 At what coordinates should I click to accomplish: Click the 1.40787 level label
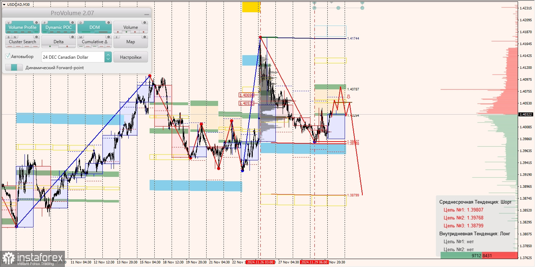tap(353, 89)
